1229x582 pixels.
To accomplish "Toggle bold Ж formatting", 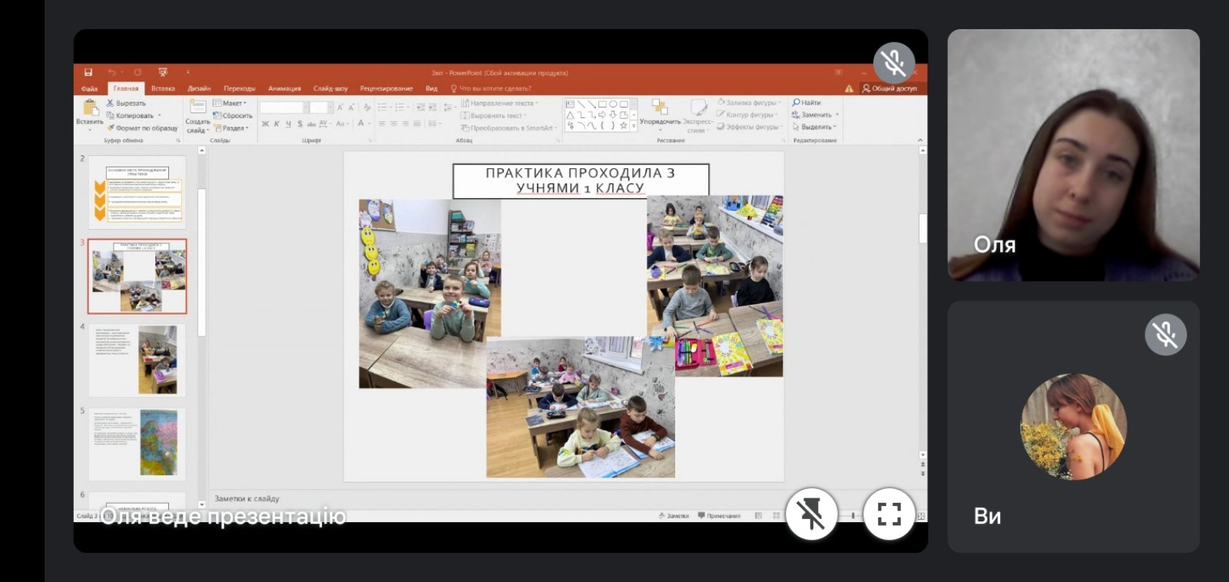I will click(265, 124).
